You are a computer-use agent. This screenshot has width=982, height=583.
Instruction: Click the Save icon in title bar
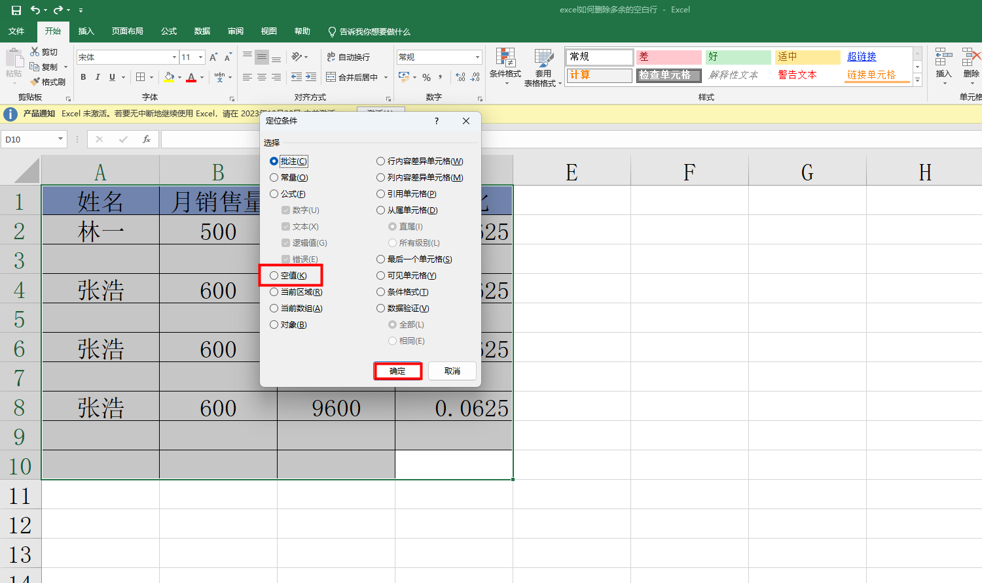(x=16, y=10)
